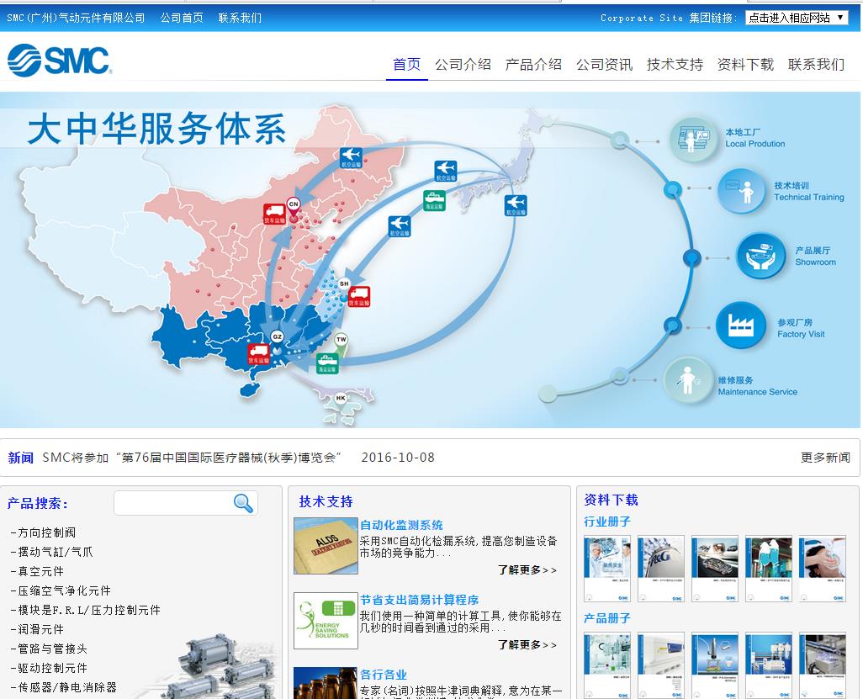This screenshot has width=863, height=699.
Task: Open the 方向控制阀 product category
Action: 43,532
